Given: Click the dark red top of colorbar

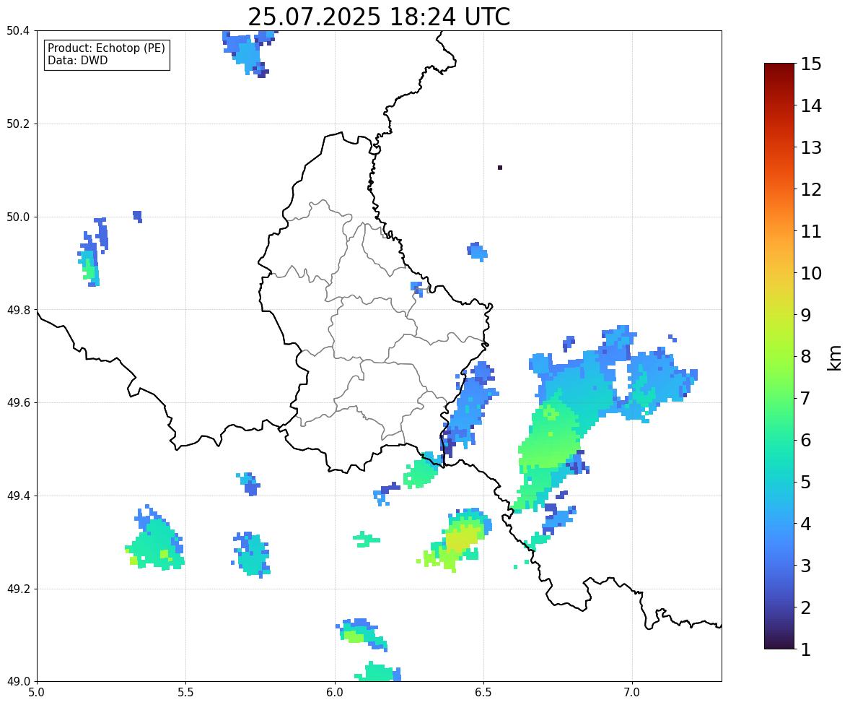Looking at the screenshot, I should click(x=779, y=67).
